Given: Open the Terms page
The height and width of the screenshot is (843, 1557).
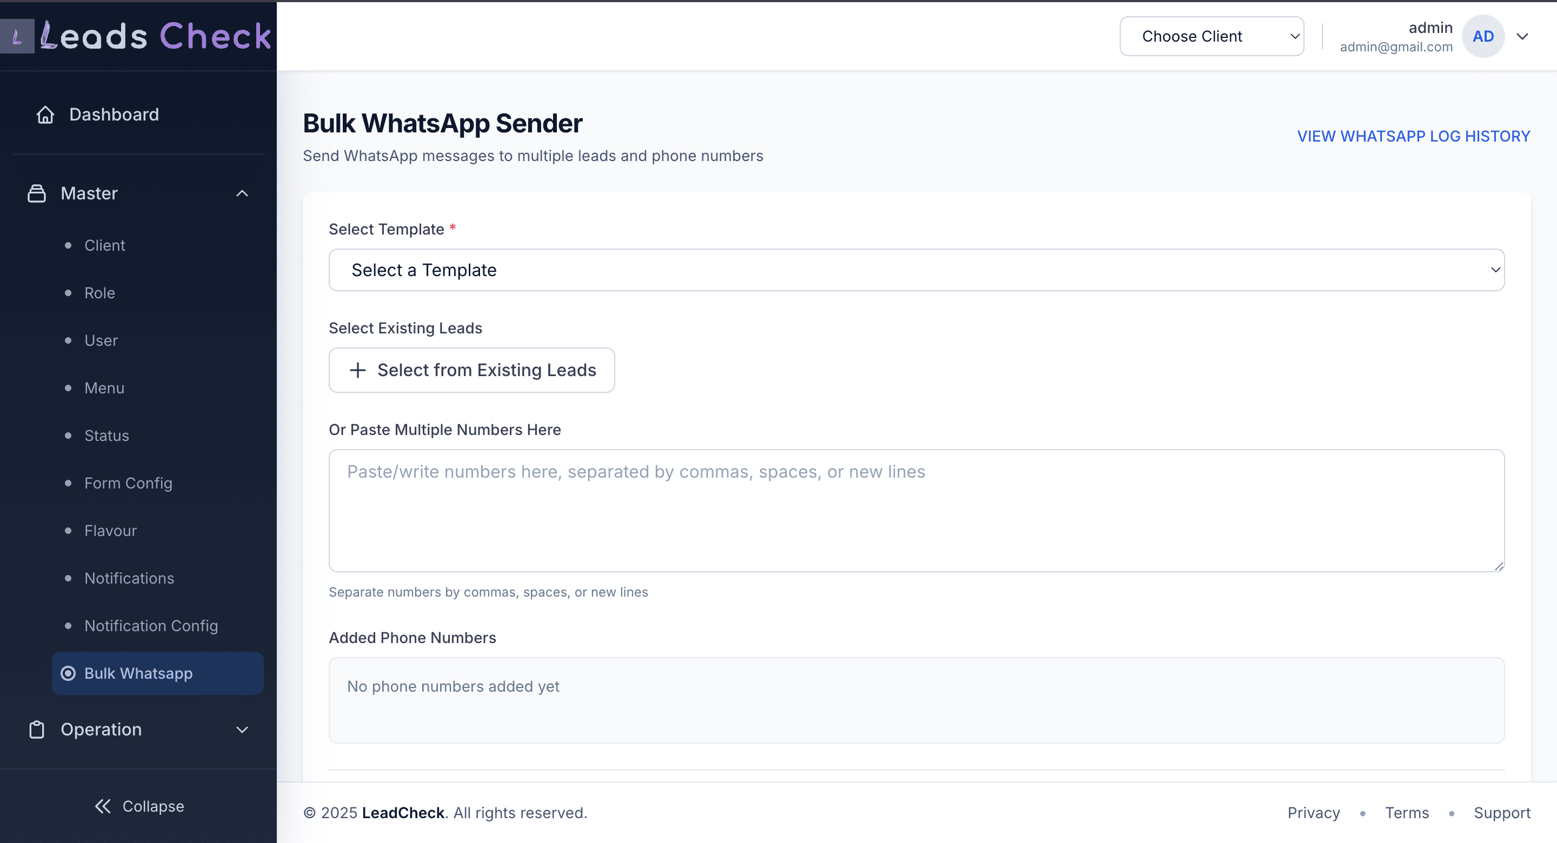Looking at the screenshot, I should (x=1407, y=812).
